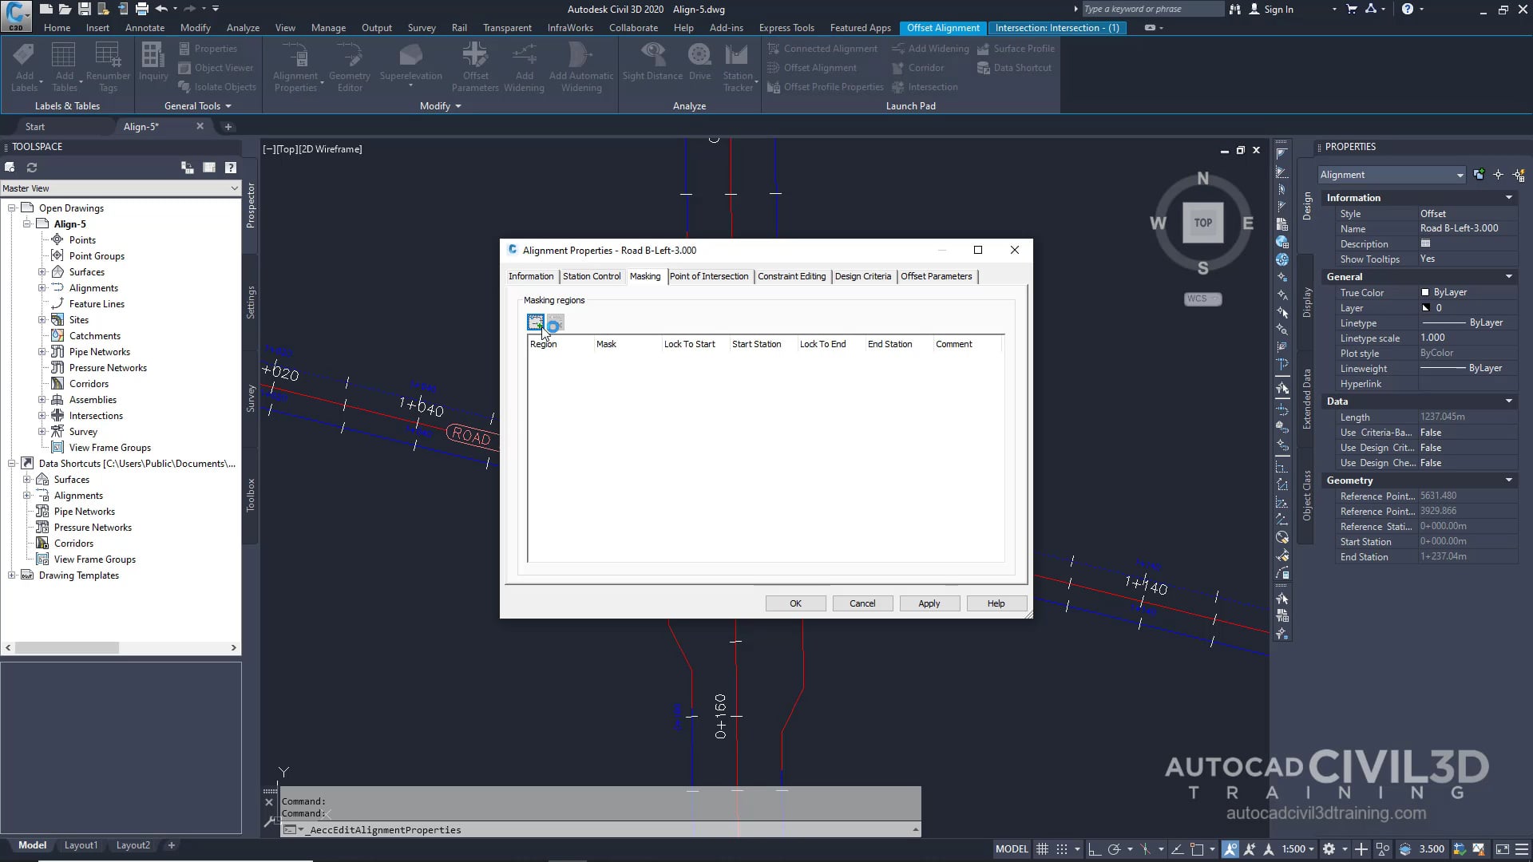Screen dimensions: 1533x862
Task: Click the command line input field
Action: pyautogui.click(x=607, y=830)
